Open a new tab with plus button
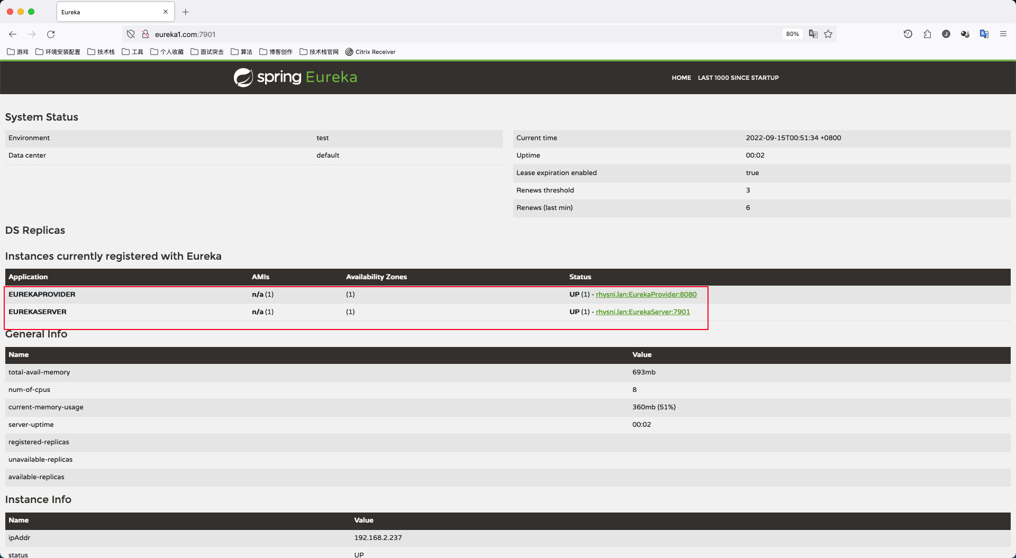Image resolution: width=1016 pixels, height=558 pixels. (x=185, y=12)
